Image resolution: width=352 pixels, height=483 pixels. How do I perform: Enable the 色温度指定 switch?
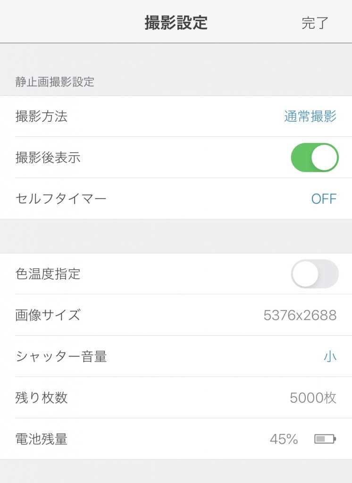click(x=315, y=274)
